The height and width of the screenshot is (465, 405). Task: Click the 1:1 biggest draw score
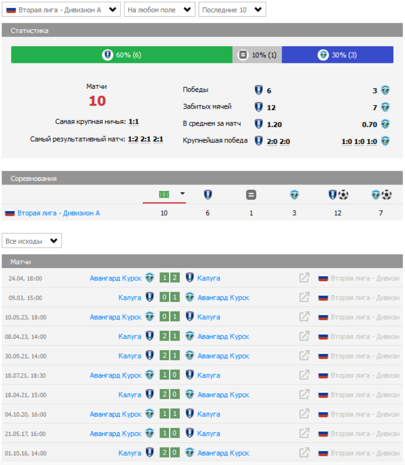pos(134,122)
